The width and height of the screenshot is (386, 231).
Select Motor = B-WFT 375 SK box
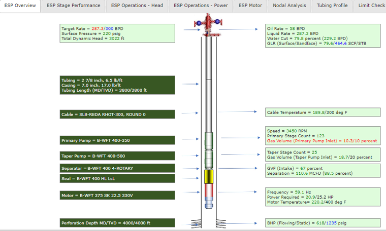pos(117,196)
